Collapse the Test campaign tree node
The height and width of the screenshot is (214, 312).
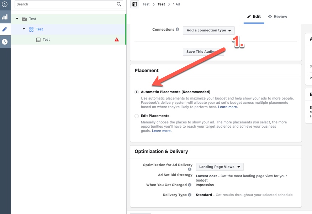(17, 19)
